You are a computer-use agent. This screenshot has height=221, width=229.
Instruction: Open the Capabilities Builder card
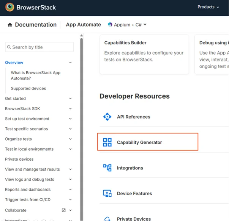144,55
